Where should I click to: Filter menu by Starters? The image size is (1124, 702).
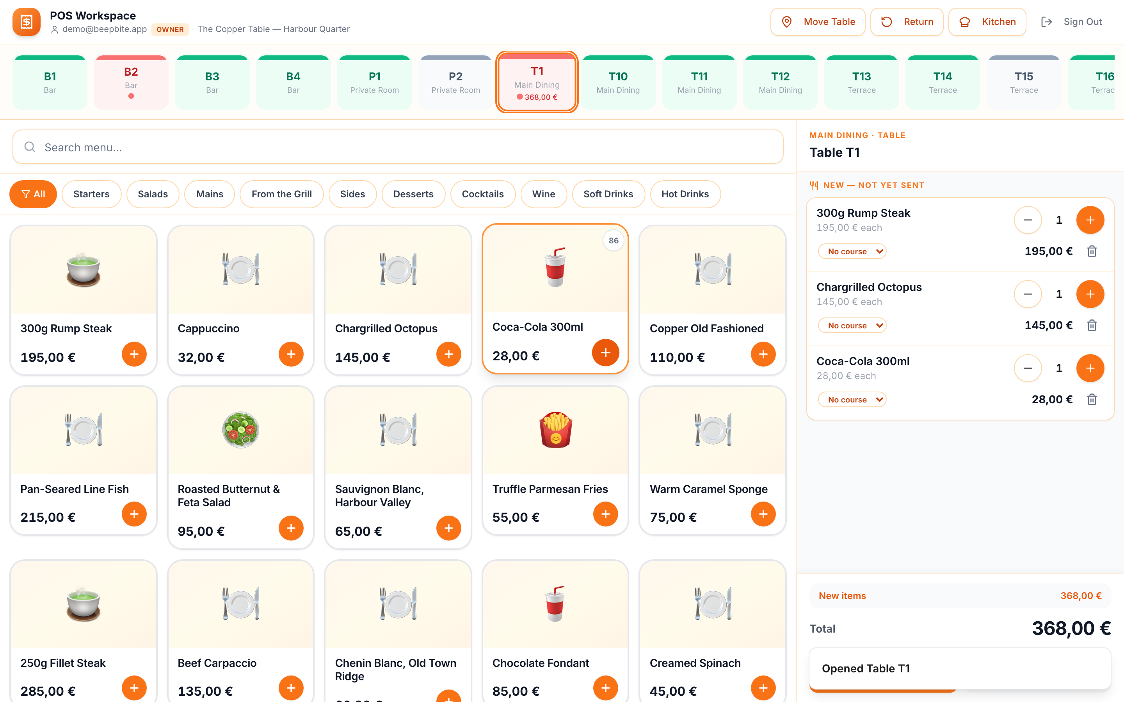coord(91,194)
